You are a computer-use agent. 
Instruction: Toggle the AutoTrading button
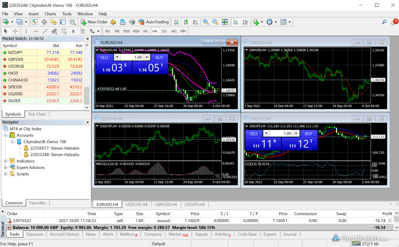click(153, 22)
